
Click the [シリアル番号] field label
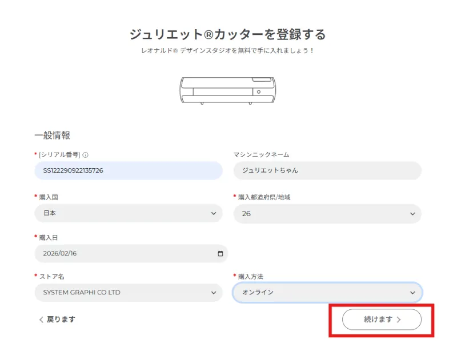click(59, 154)
